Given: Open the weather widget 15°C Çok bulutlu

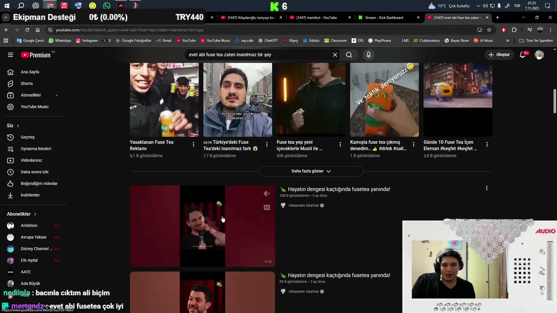Looking at the screenshot, I should 449,6.
